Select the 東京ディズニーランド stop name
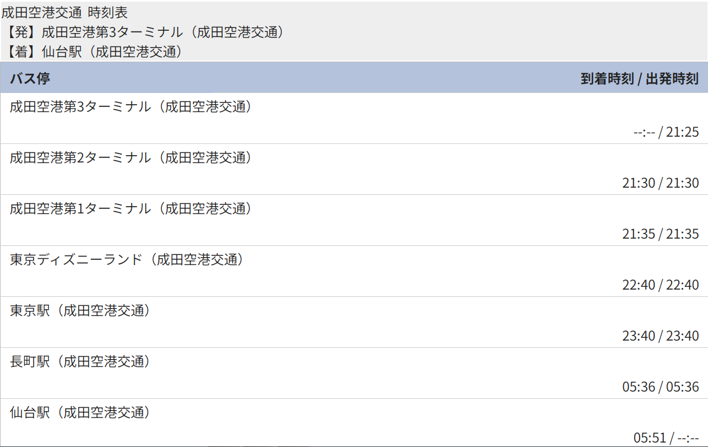 (126, 259)
